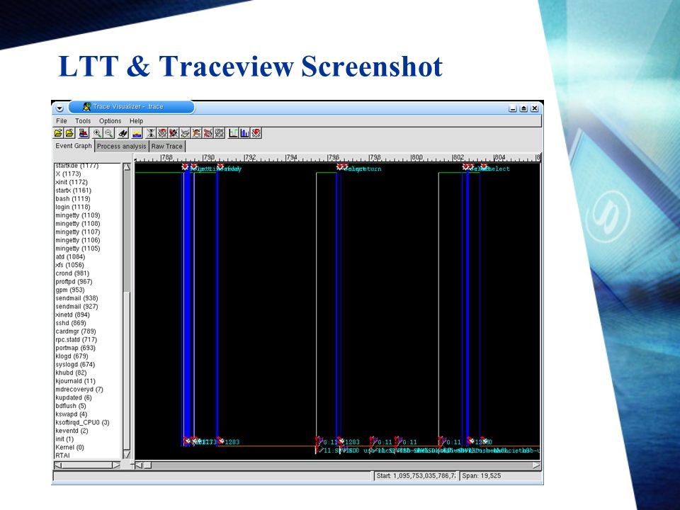The height and width of the screenshot is (510, 680).
Task: Click the hourglass toolbar icon
Action: (x=151, y=133)
